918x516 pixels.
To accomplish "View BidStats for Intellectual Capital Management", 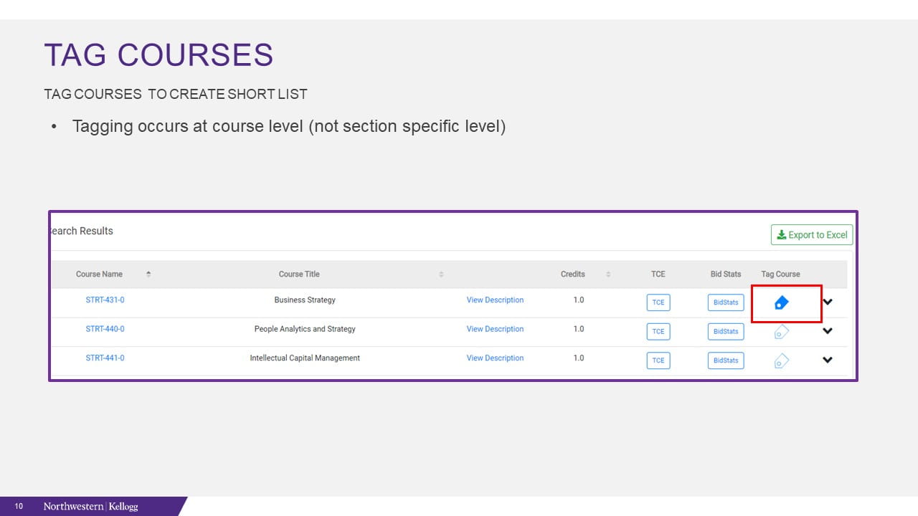I will [726, 360].
